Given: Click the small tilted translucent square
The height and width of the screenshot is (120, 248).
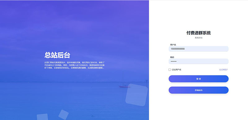Looking at the screenshot, I should click(x=64, y=114).
